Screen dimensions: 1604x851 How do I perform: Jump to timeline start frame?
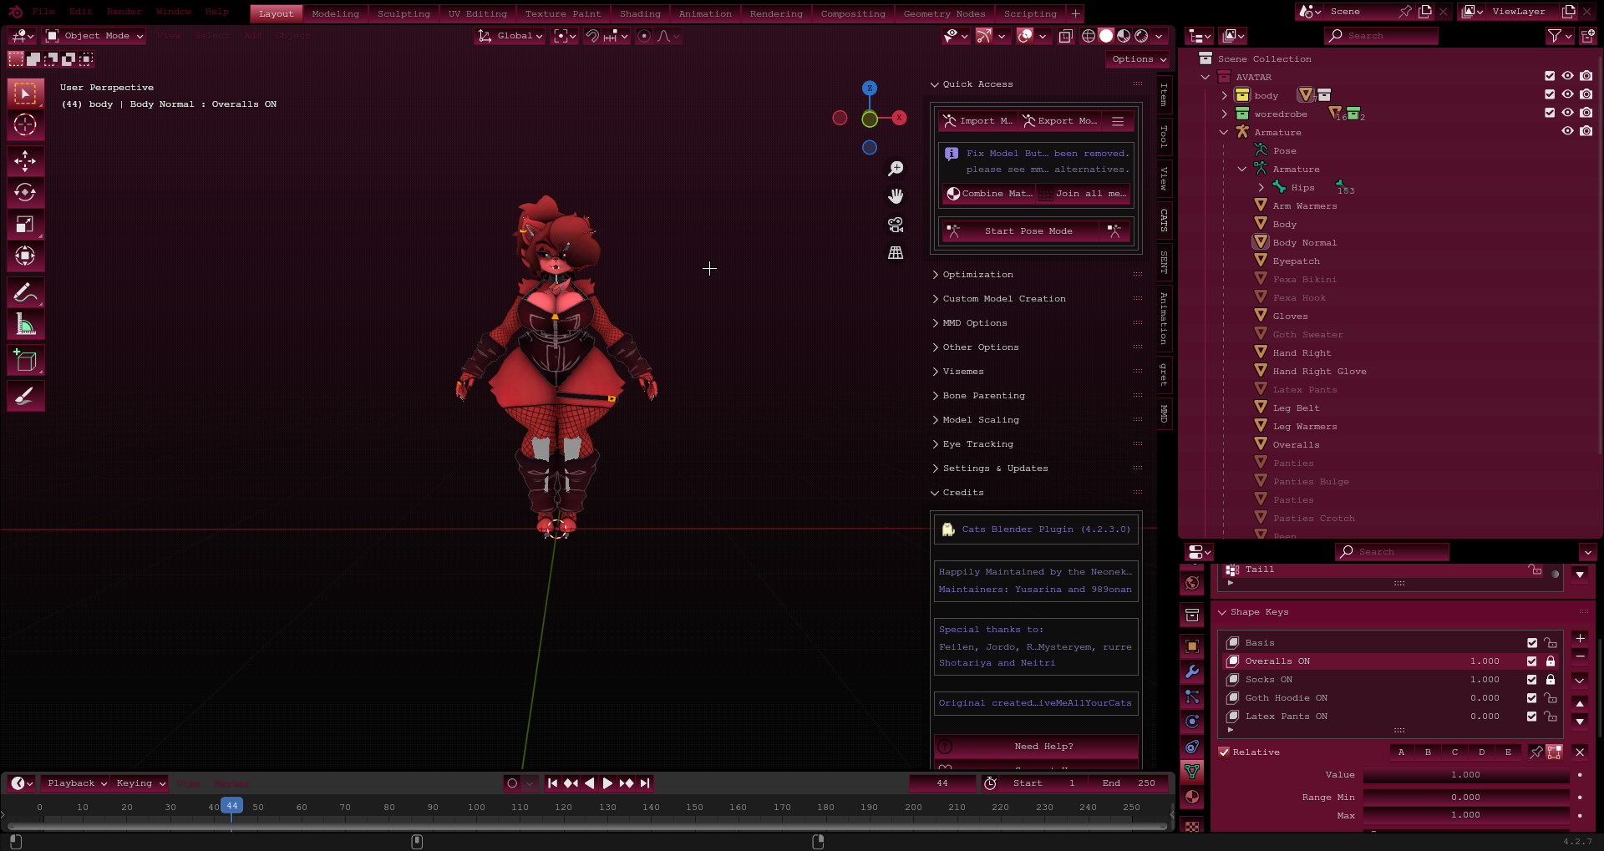click(552, 783)
